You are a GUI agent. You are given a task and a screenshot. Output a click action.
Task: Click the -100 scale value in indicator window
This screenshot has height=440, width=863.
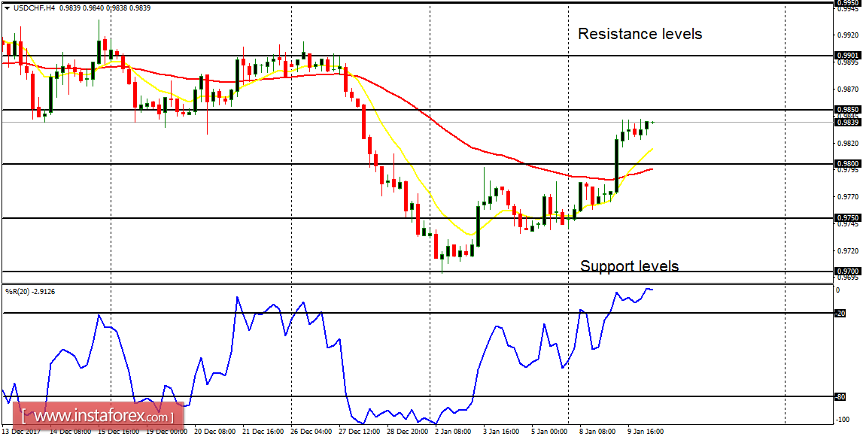842,420
